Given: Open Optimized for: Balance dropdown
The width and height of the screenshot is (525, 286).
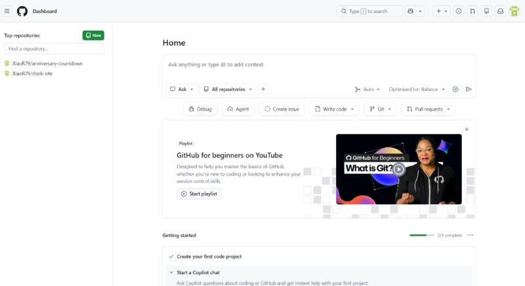Looking at the screenshot, I should click(x=417, y=89).
